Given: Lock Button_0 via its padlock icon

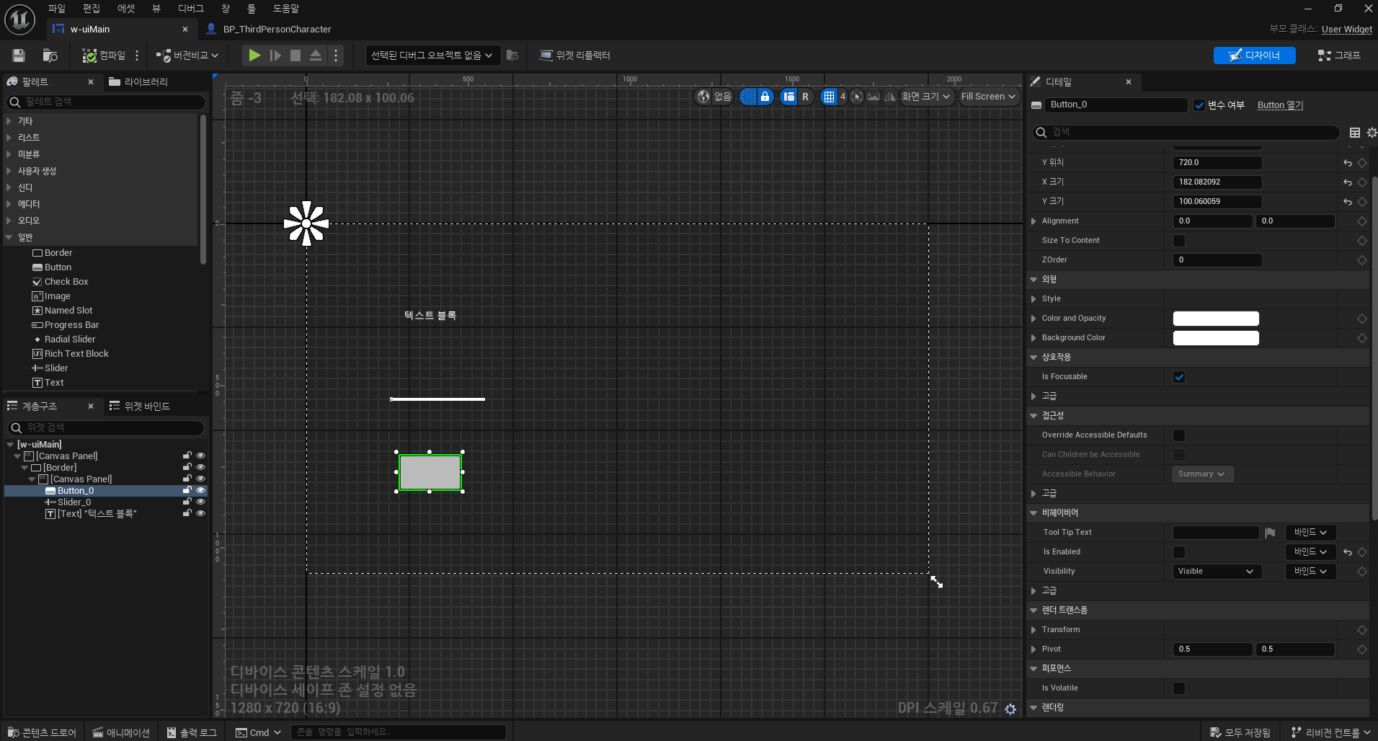Looking at the screenshot, I should tap(187, 491).
